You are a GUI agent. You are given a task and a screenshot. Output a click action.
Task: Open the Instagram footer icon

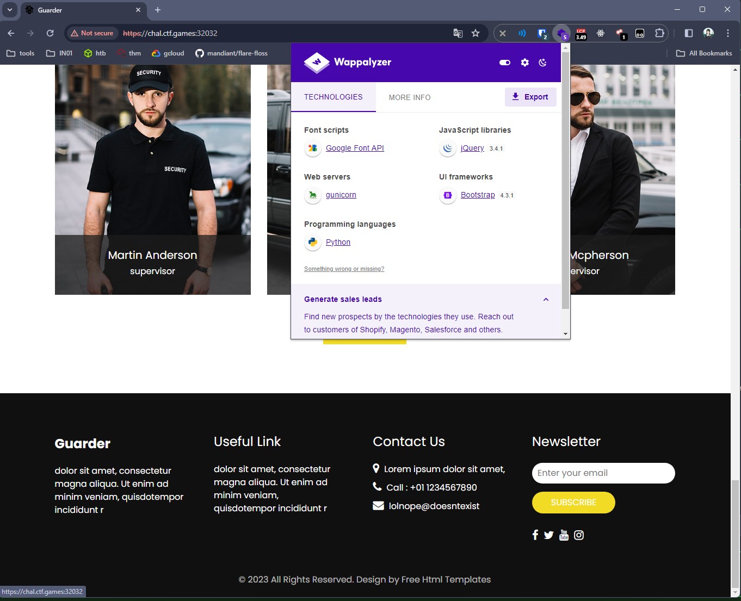(579, 535)
